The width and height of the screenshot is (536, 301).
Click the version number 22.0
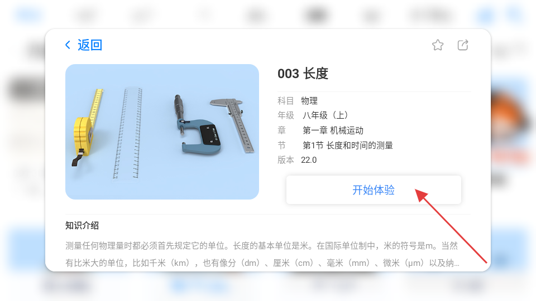pos(309,160)
